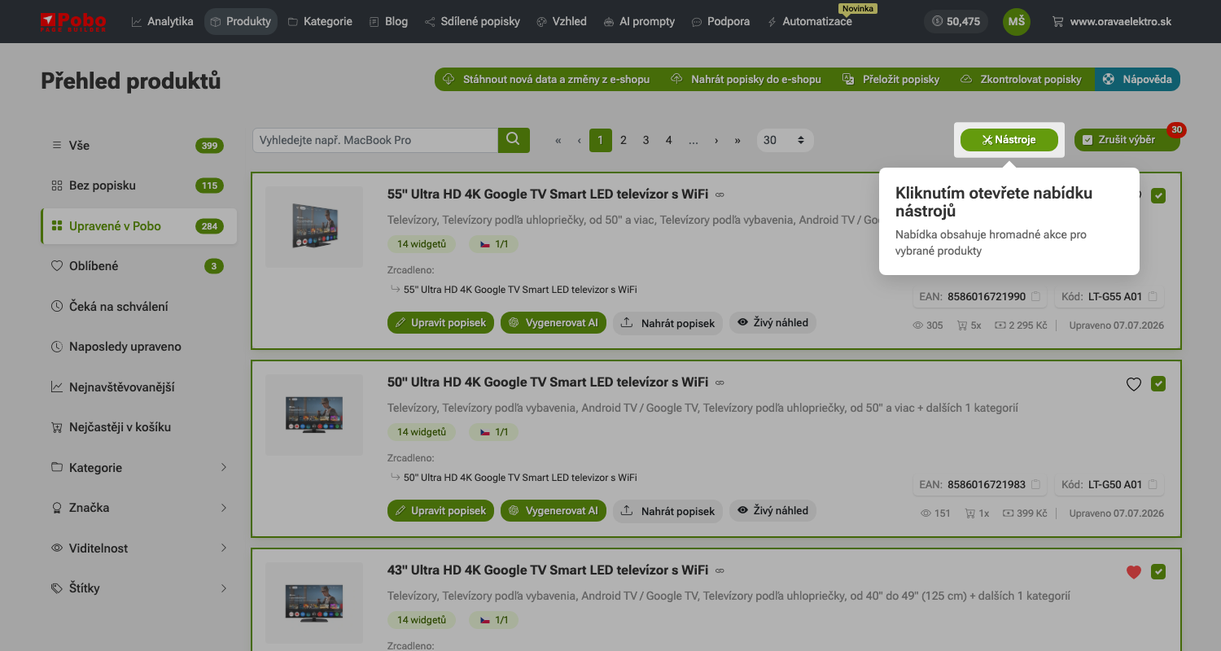The image size is (1221, 651).
Task: Open the 30 per-page dropdown
Action: (785, 140)
